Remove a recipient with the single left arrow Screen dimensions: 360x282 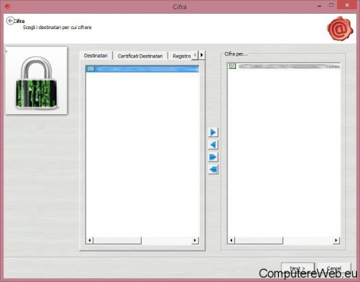pyautogui.click(x=213, y=145)
